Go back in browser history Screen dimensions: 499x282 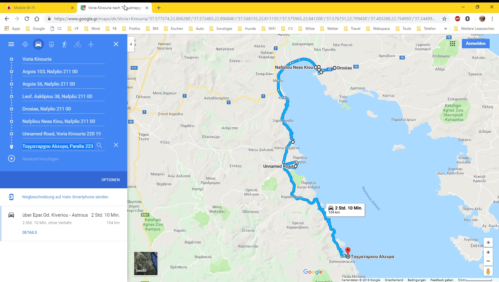coord(7,19)
